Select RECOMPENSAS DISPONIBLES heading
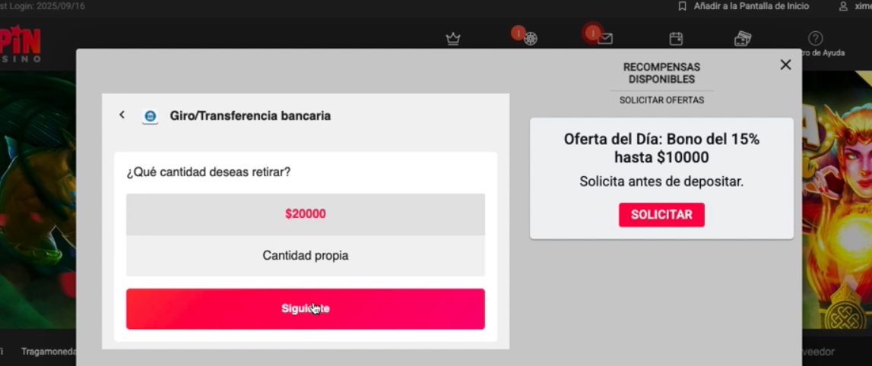This screenshot has width=872, height=366. [661, 73]
